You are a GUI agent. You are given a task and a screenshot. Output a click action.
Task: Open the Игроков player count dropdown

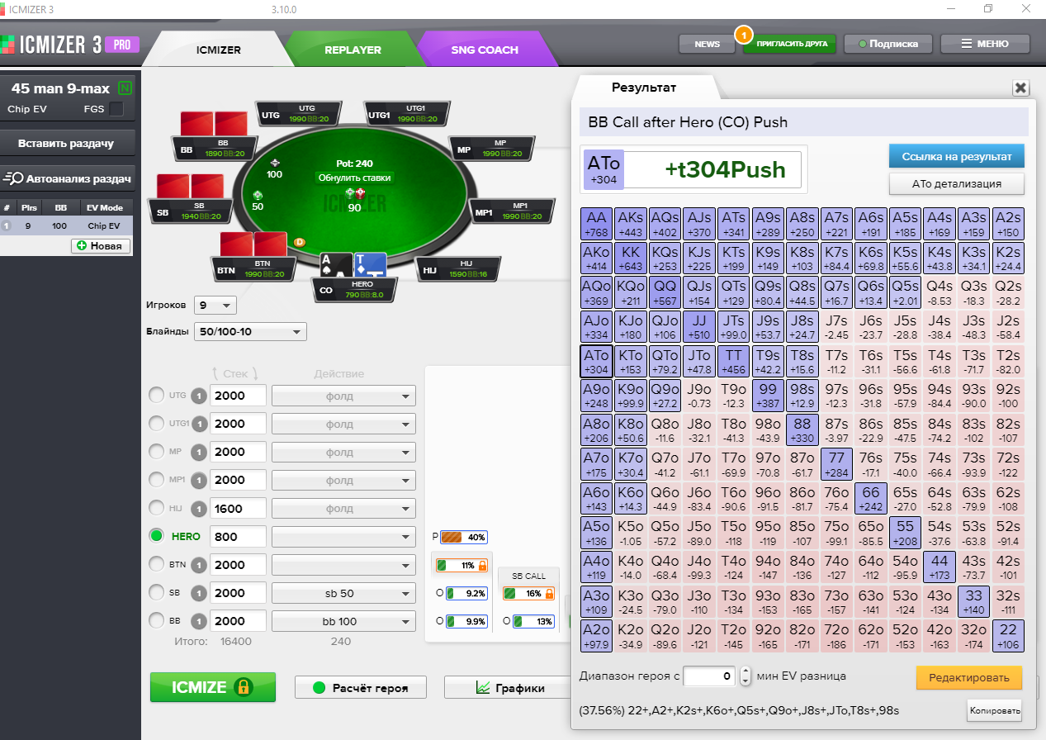[x=215, y=305]
